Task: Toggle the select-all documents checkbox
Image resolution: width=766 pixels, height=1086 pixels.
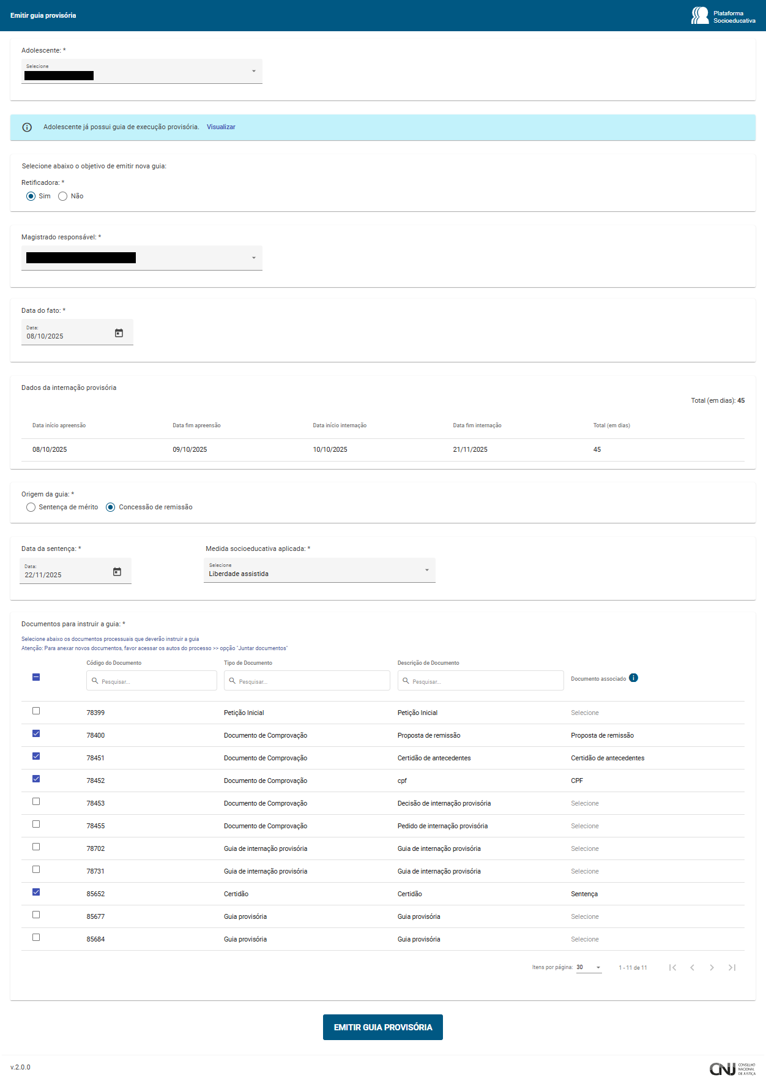Action: pos(36,677)
